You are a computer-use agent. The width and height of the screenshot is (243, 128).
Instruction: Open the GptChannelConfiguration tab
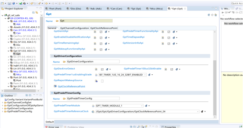tap(74, 28)
